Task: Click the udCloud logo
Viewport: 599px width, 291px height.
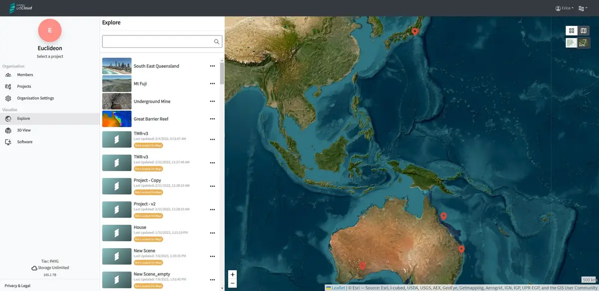Action: 21,8
